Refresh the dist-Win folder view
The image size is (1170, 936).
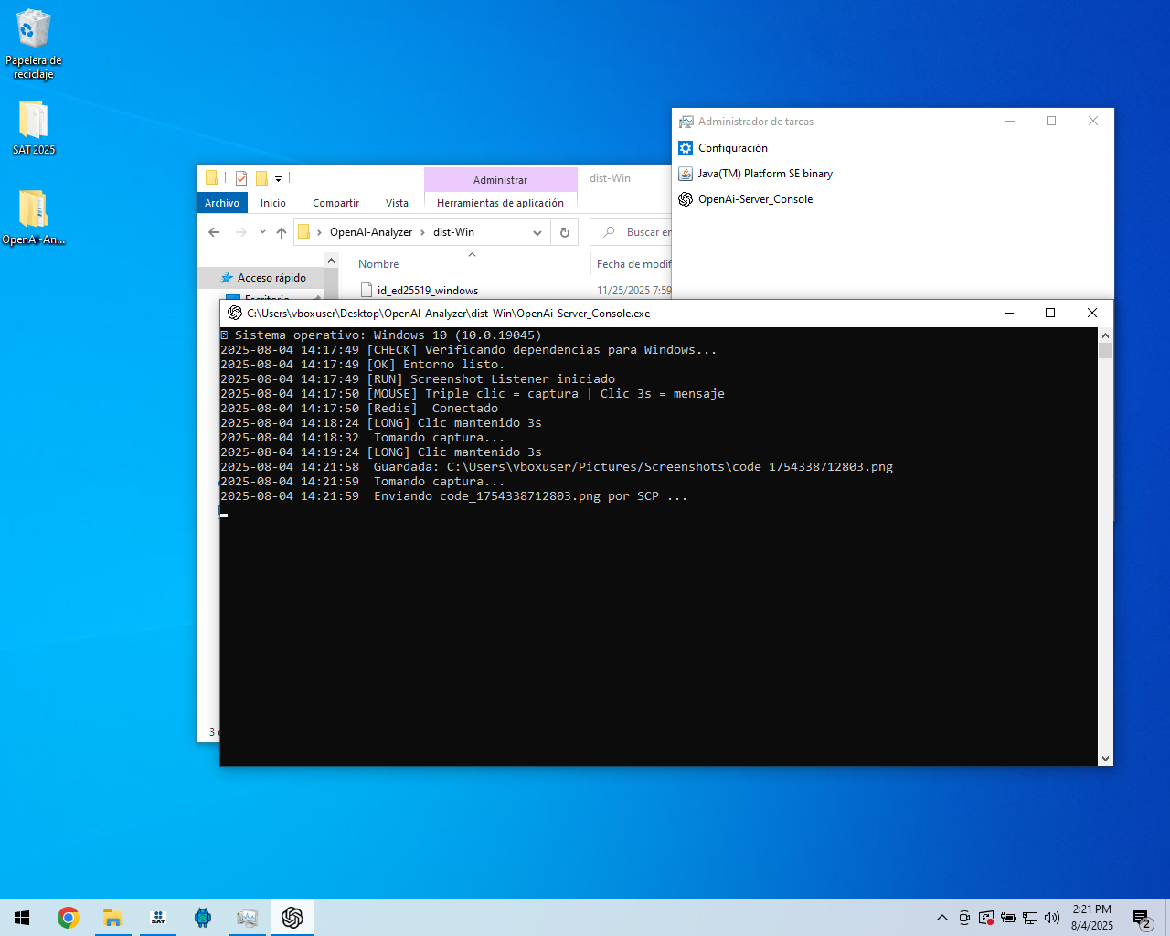click(565, 232)
